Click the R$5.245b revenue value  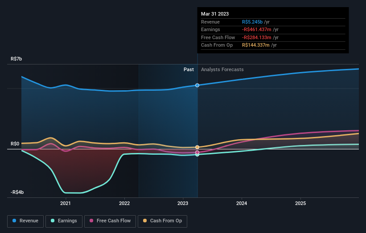[252, 22]
